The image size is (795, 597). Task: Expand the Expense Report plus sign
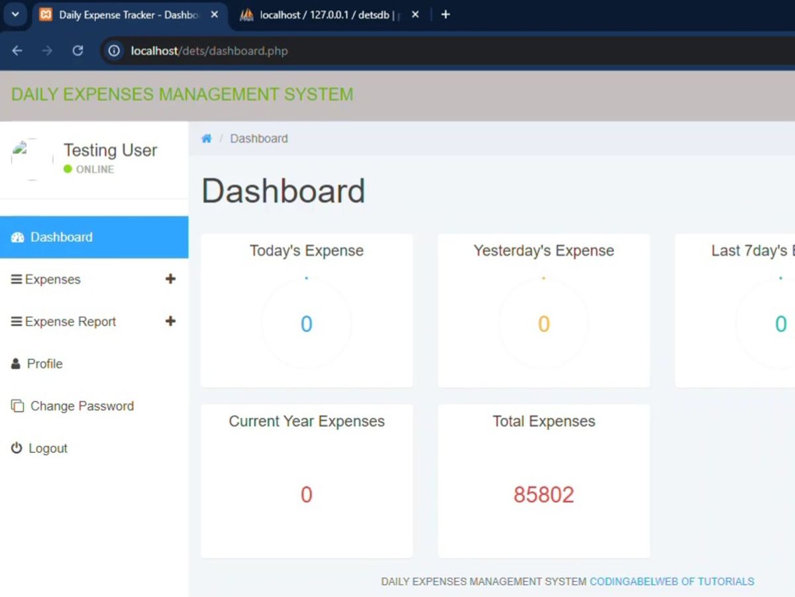(x=170, y=321)
